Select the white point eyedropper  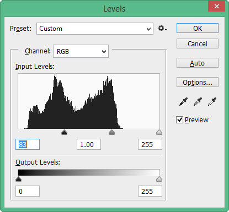(x=212, y=102)
